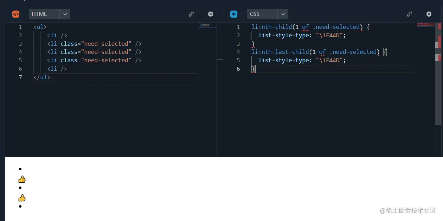This screenshot has height=221, width=443.
Task: Copy link of the CSS panel
Action: click(x=409, y=14)
